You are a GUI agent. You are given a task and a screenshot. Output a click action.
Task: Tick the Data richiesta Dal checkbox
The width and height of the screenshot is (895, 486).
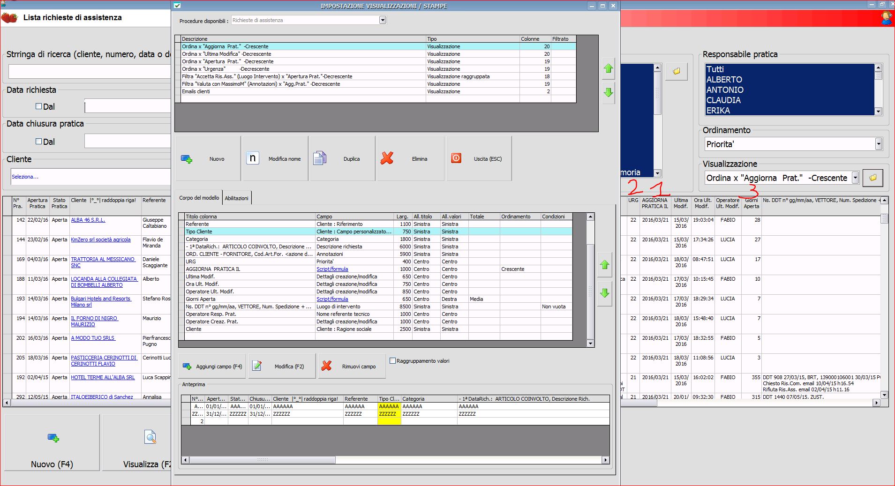point(39,106)
